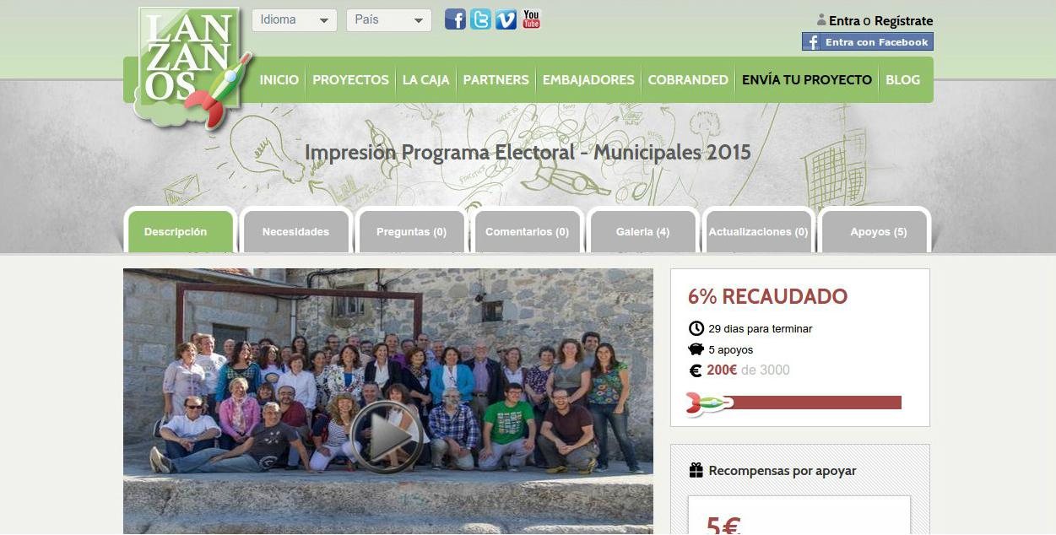Switch to the Necesidades tab

295,231
